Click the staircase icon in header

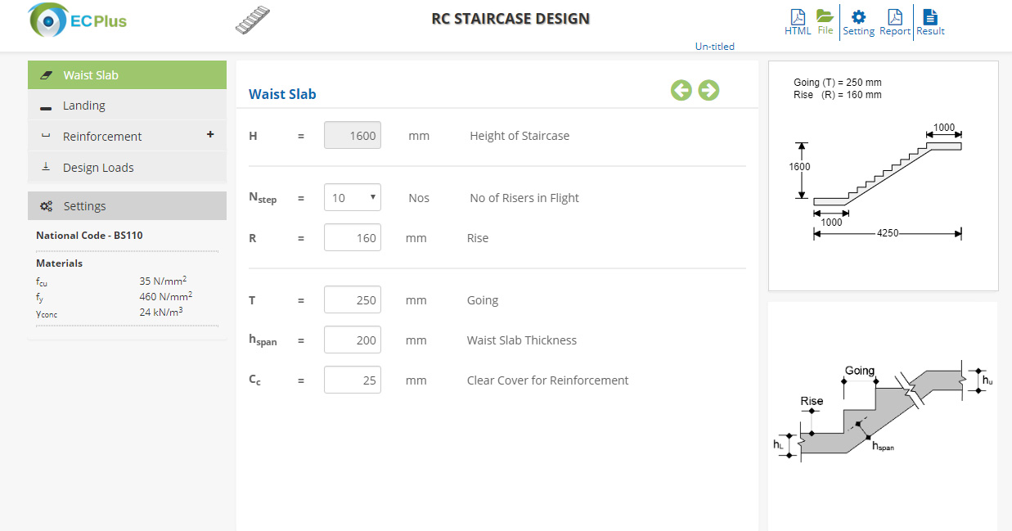252,20
